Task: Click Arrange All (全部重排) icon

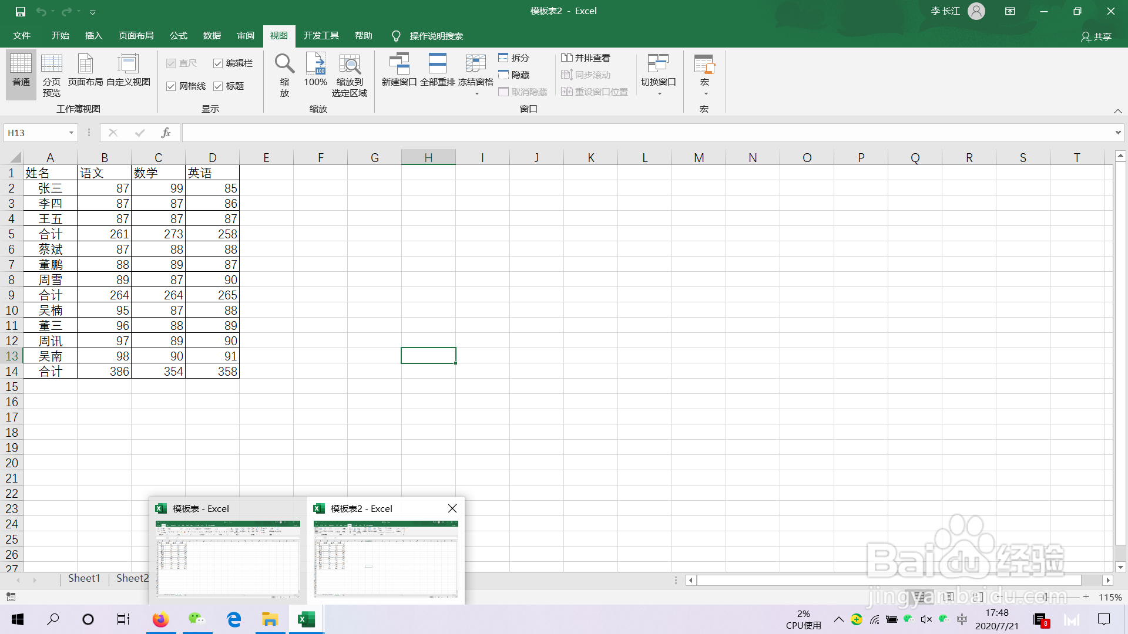Action: [437, 64]
